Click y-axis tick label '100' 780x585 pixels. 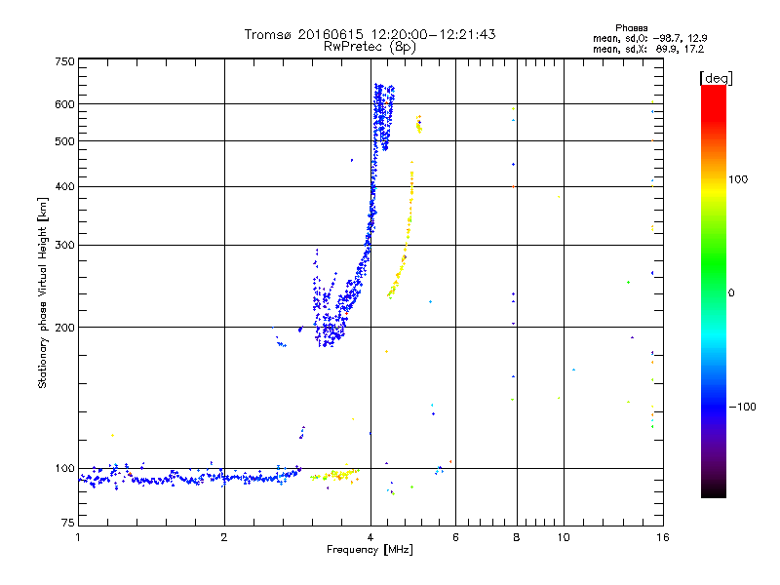click(64, 468)
